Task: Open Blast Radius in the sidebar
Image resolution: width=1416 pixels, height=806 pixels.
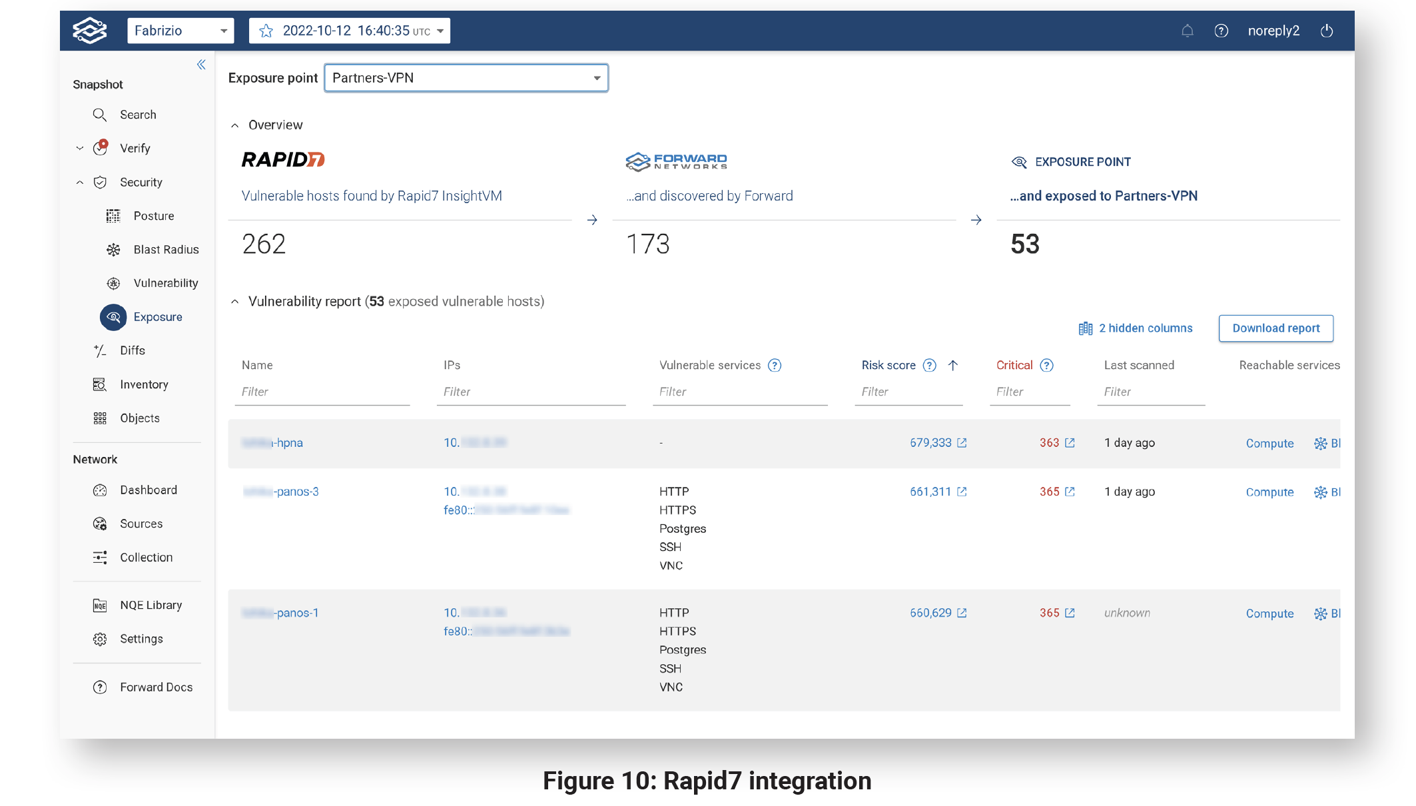Action: pos(166,249)
